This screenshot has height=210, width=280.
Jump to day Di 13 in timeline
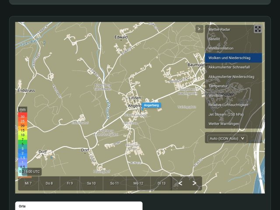161,183
